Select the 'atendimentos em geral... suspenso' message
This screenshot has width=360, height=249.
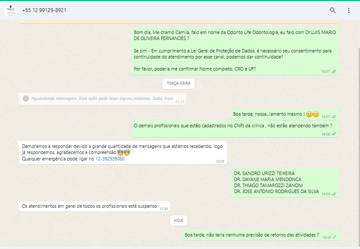94,206
